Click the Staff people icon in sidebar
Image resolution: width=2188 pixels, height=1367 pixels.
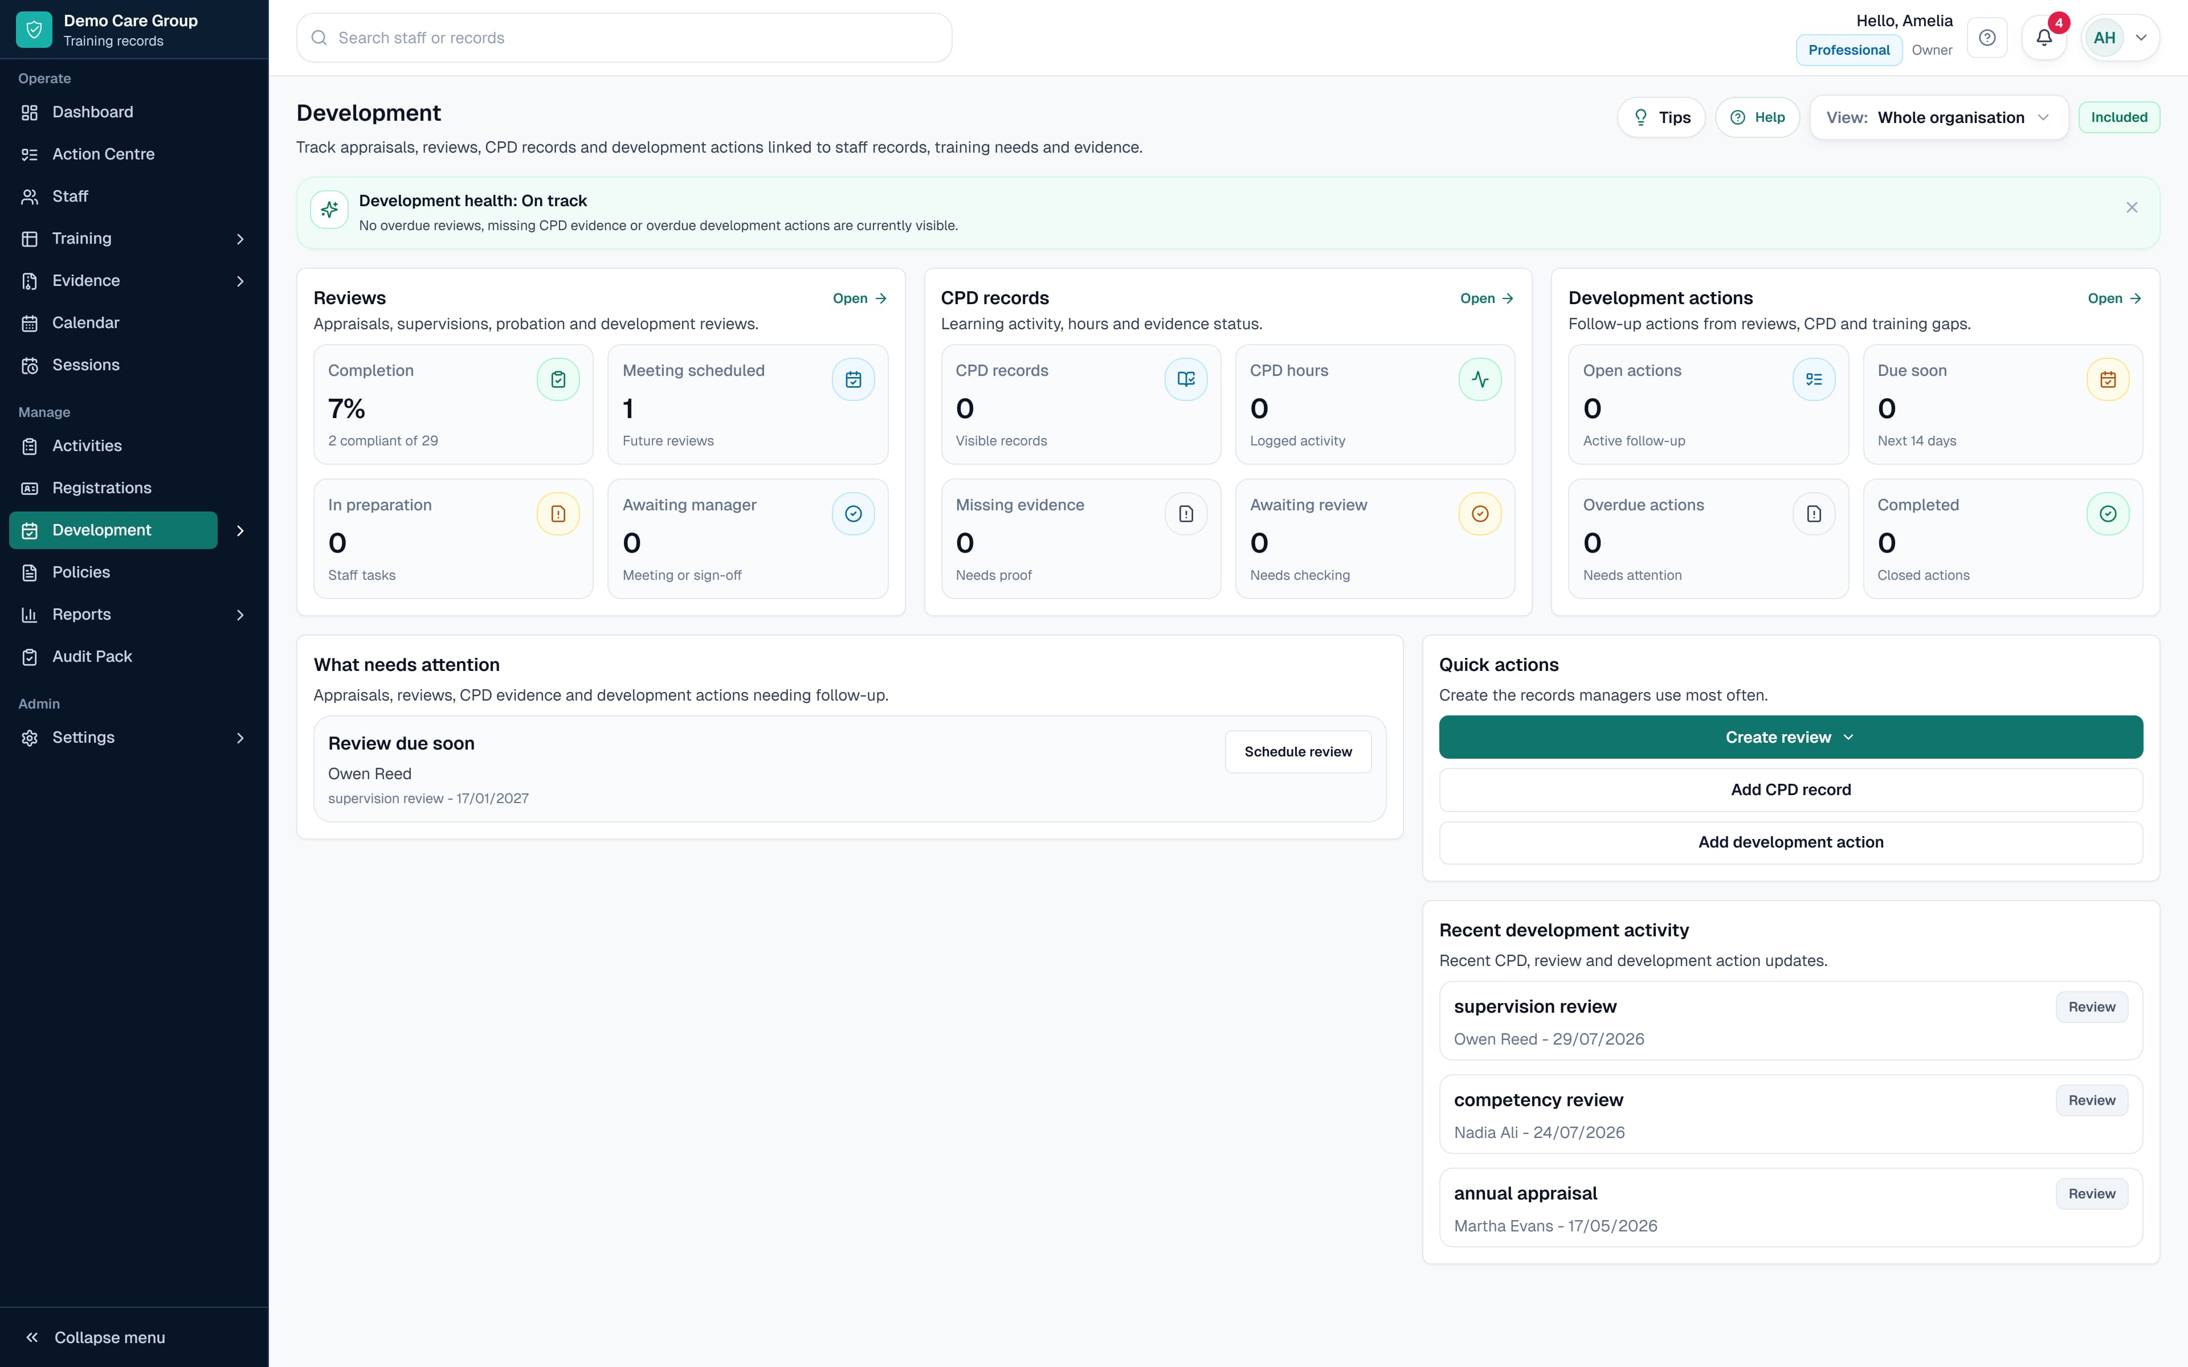tap(30, 196)
